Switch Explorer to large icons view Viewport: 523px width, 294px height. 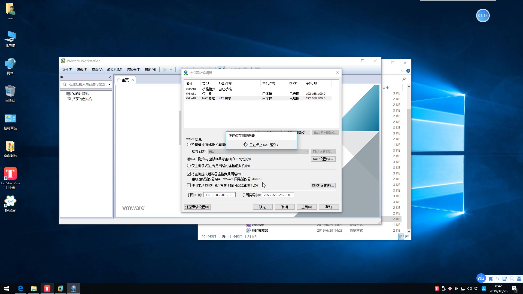pyautogui.click(x=407, y=237)
